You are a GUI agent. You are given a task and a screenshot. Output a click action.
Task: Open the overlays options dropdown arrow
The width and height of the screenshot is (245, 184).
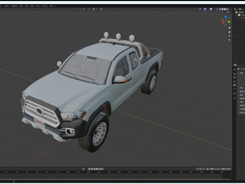(x=213, y=9)
